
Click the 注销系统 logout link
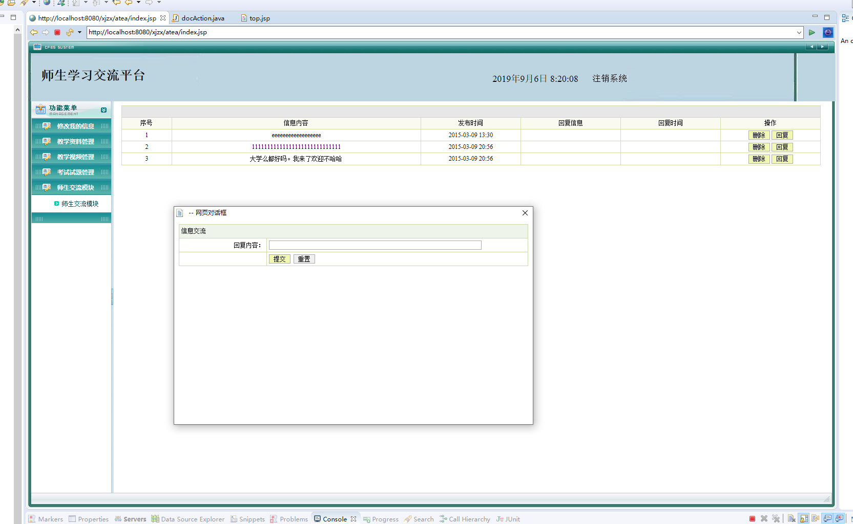pyautogui.click(x=609, y=78)
